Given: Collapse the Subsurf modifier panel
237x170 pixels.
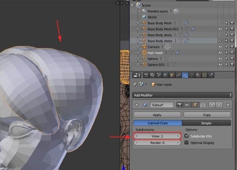Looking at the screenshot, I should (x=137, y=105).
